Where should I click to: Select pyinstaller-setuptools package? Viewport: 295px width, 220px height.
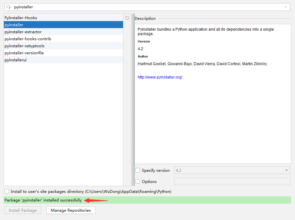point(63,46)
